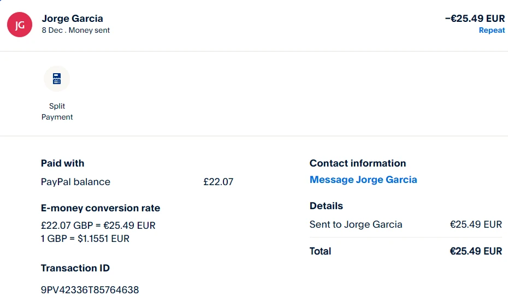508x308 pixels.
Task: Click the Split Payment calculator icon
Action: 57,79
